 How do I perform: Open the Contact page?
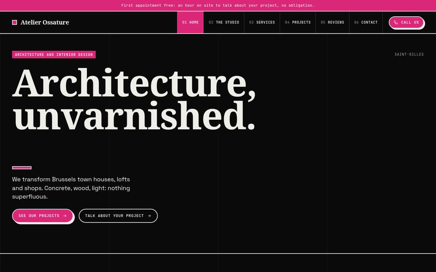pos(366,22)
